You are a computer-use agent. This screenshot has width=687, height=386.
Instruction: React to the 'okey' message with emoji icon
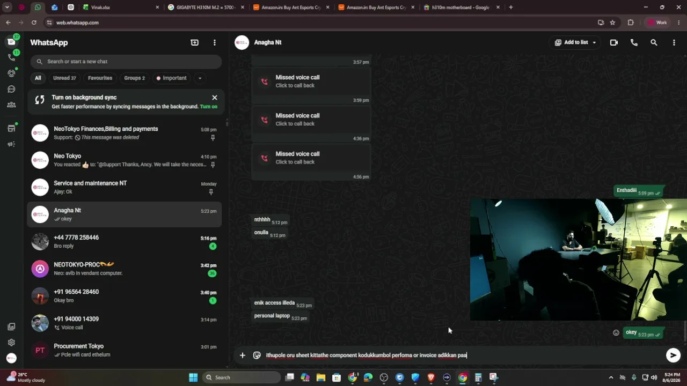coord(616,333)
